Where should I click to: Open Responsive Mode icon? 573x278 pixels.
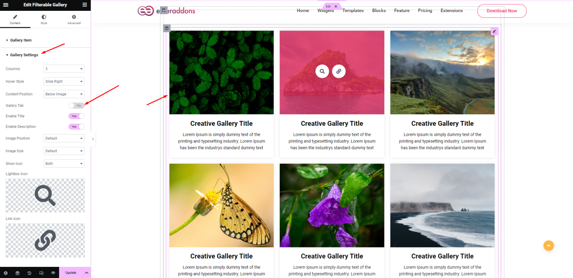click(x=41, y=272)
